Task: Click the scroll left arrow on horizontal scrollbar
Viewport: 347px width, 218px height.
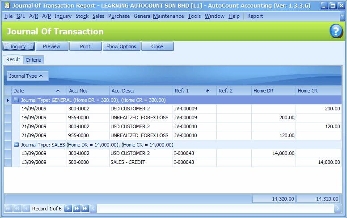Action: point(93,209)
